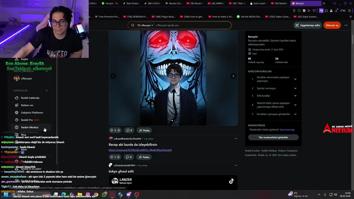This screenshot has width=354, height=199.
Task: Switch to the 'Rare Draken' TikTok tab
Action: tap(131, 3)
